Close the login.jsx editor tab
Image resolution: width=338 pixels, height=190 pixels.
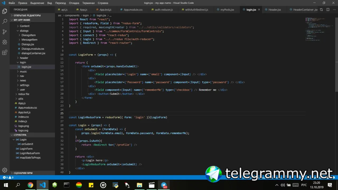pos(259,10)
